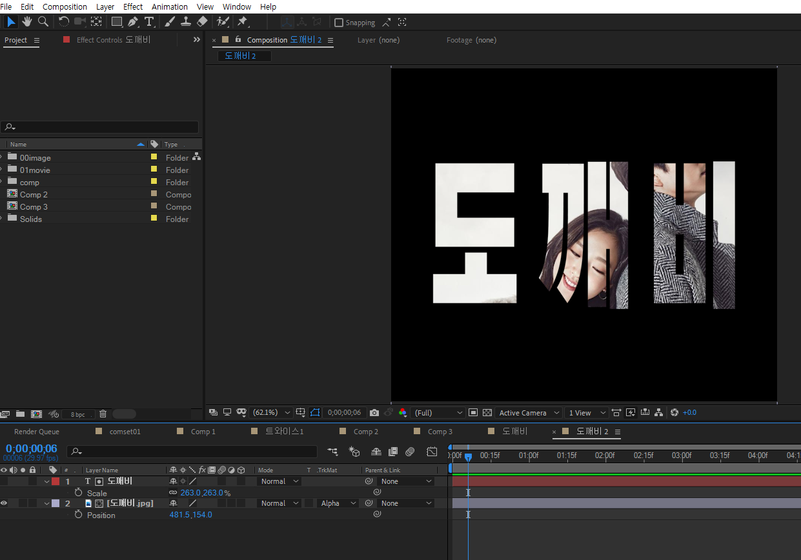Select the Horizontal Type tool

(x=149, y=22)
